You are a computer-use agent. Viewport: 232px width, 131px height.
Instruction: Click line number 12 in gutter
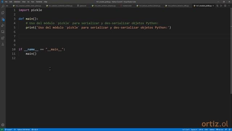(x=14, y=58)
